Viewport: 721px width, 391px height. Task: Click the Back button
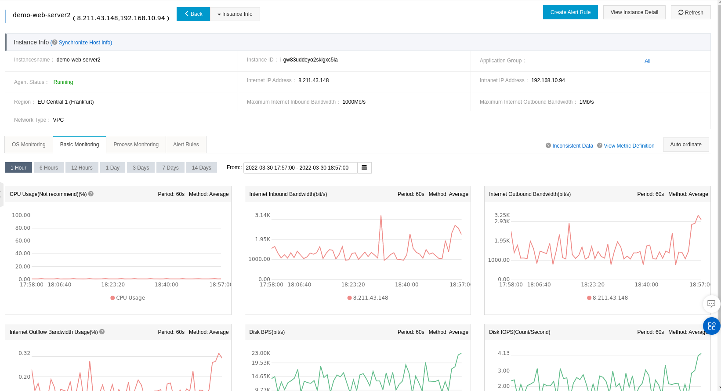click(193, 14)
